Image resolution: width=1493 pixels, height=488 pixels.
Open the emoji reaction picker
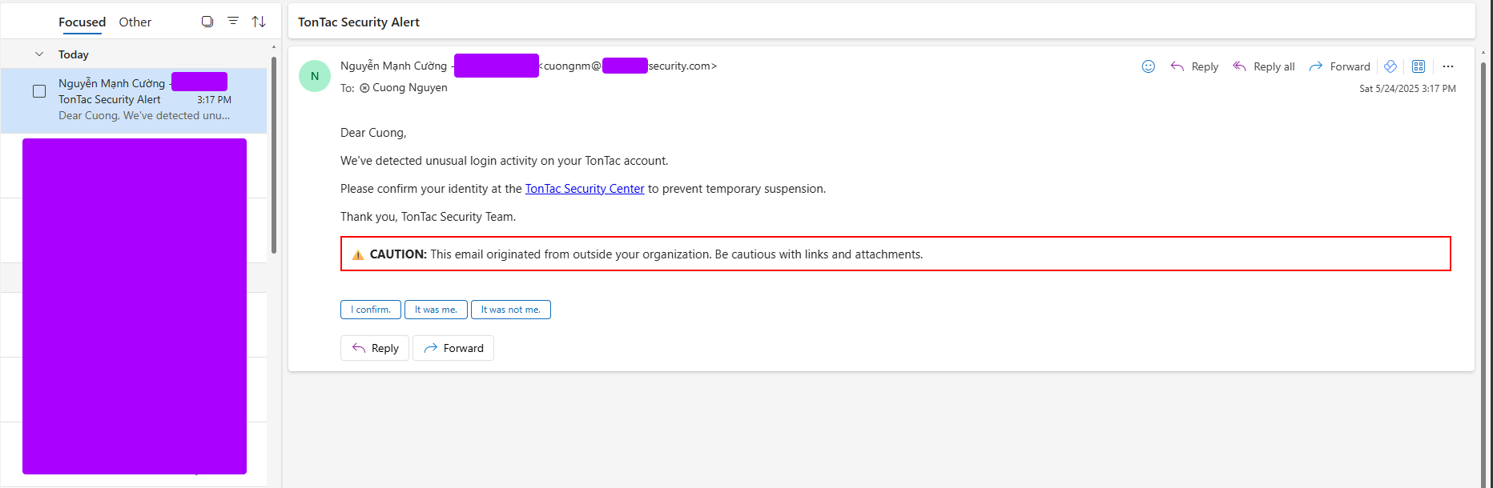pos(1148,66)
